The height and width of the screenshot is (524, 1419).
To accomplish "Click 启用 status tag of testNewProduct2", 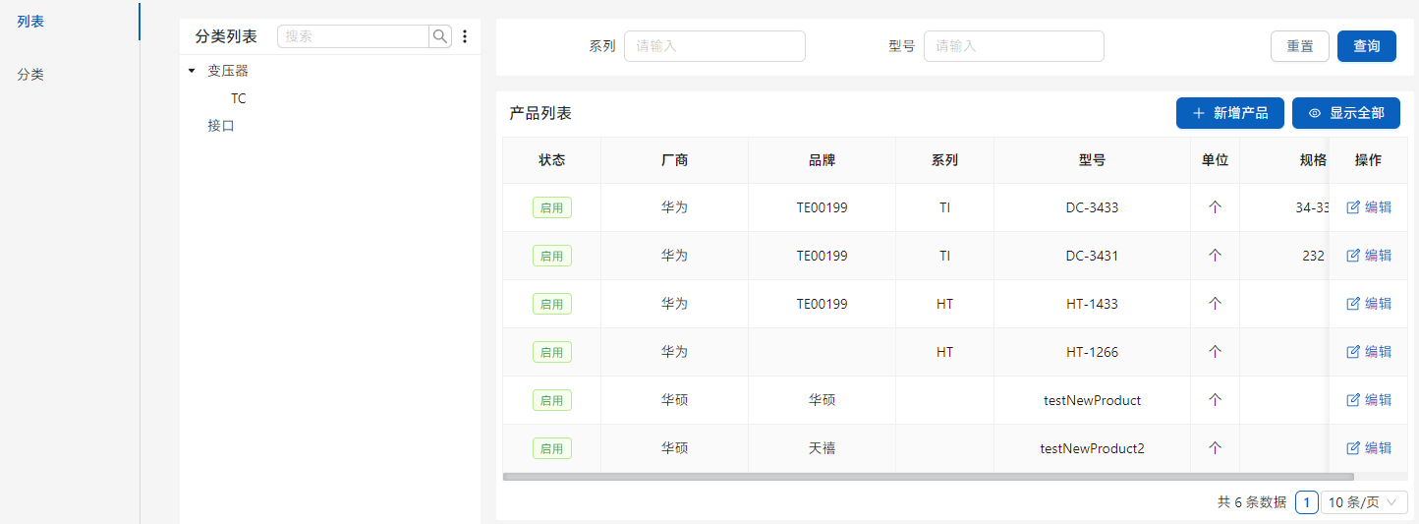I will tap(551, 448).
